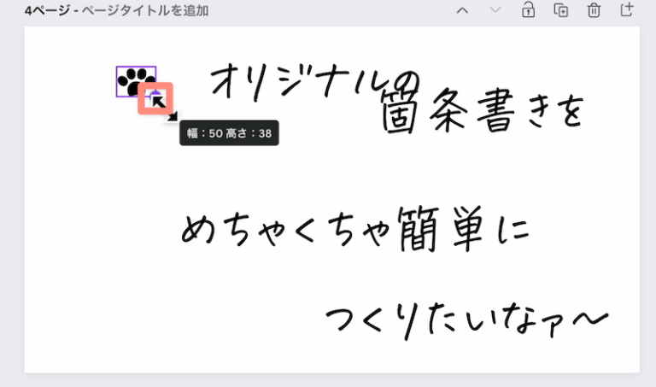Add a new page using the plus page icon
This screenshot has height=387, width=656.
pos(626,9)
